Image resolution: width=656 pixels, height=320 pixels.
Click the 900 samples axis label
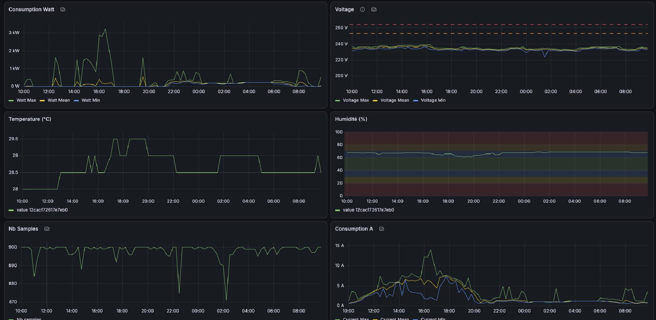click(x=13, y=247)
